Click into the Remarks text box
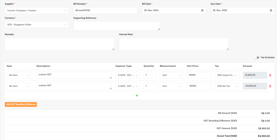The image size is (277, 140). 59,44
